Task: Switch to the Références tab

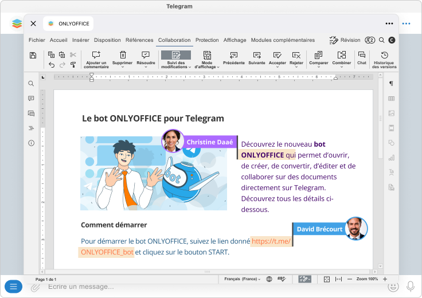Action: tap(139, 40)
